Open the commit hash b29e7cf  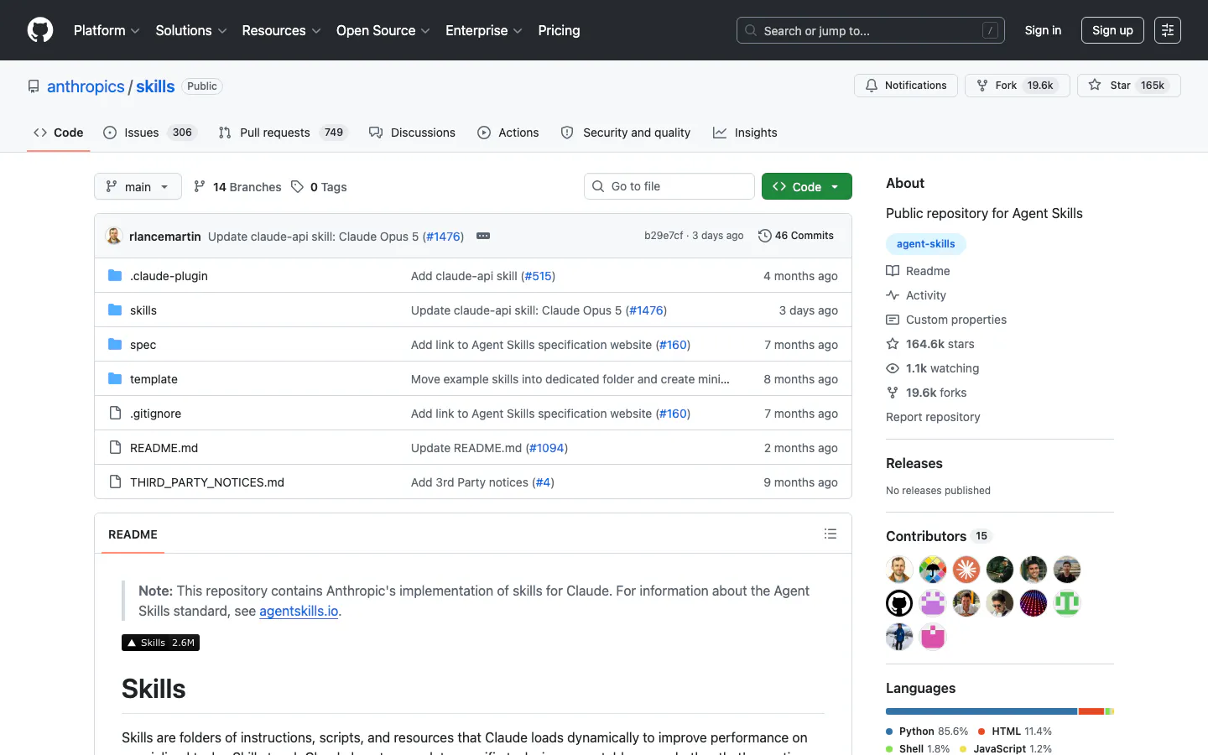click(664, 236)
